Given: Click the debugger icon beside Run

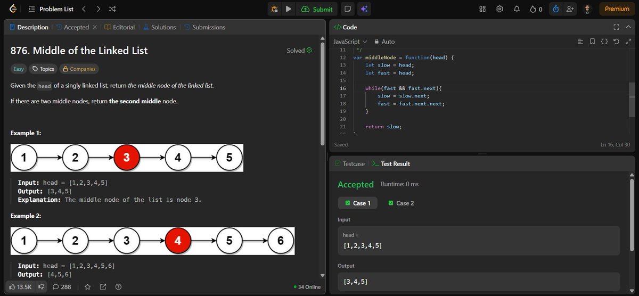Looking at the screenshot, I should [x=274, y=9].
